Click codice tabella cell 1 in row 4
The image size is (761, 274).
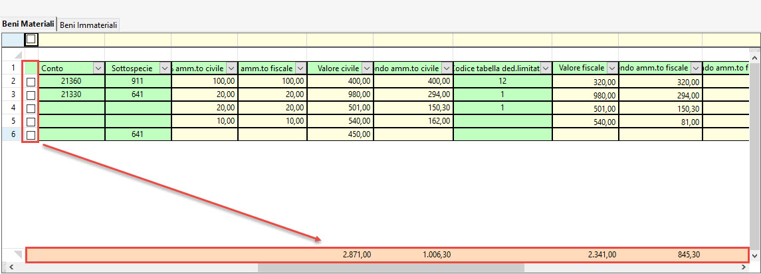point(502,108)
